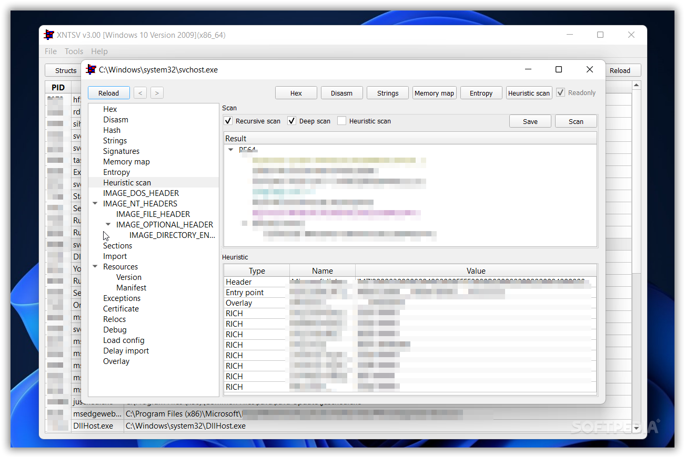Image resolution: width=685 pixels, height=458 pixels.
Task: Open the File menu in XNTSV window
Action: pyautogui.click(x=51, y=51)
